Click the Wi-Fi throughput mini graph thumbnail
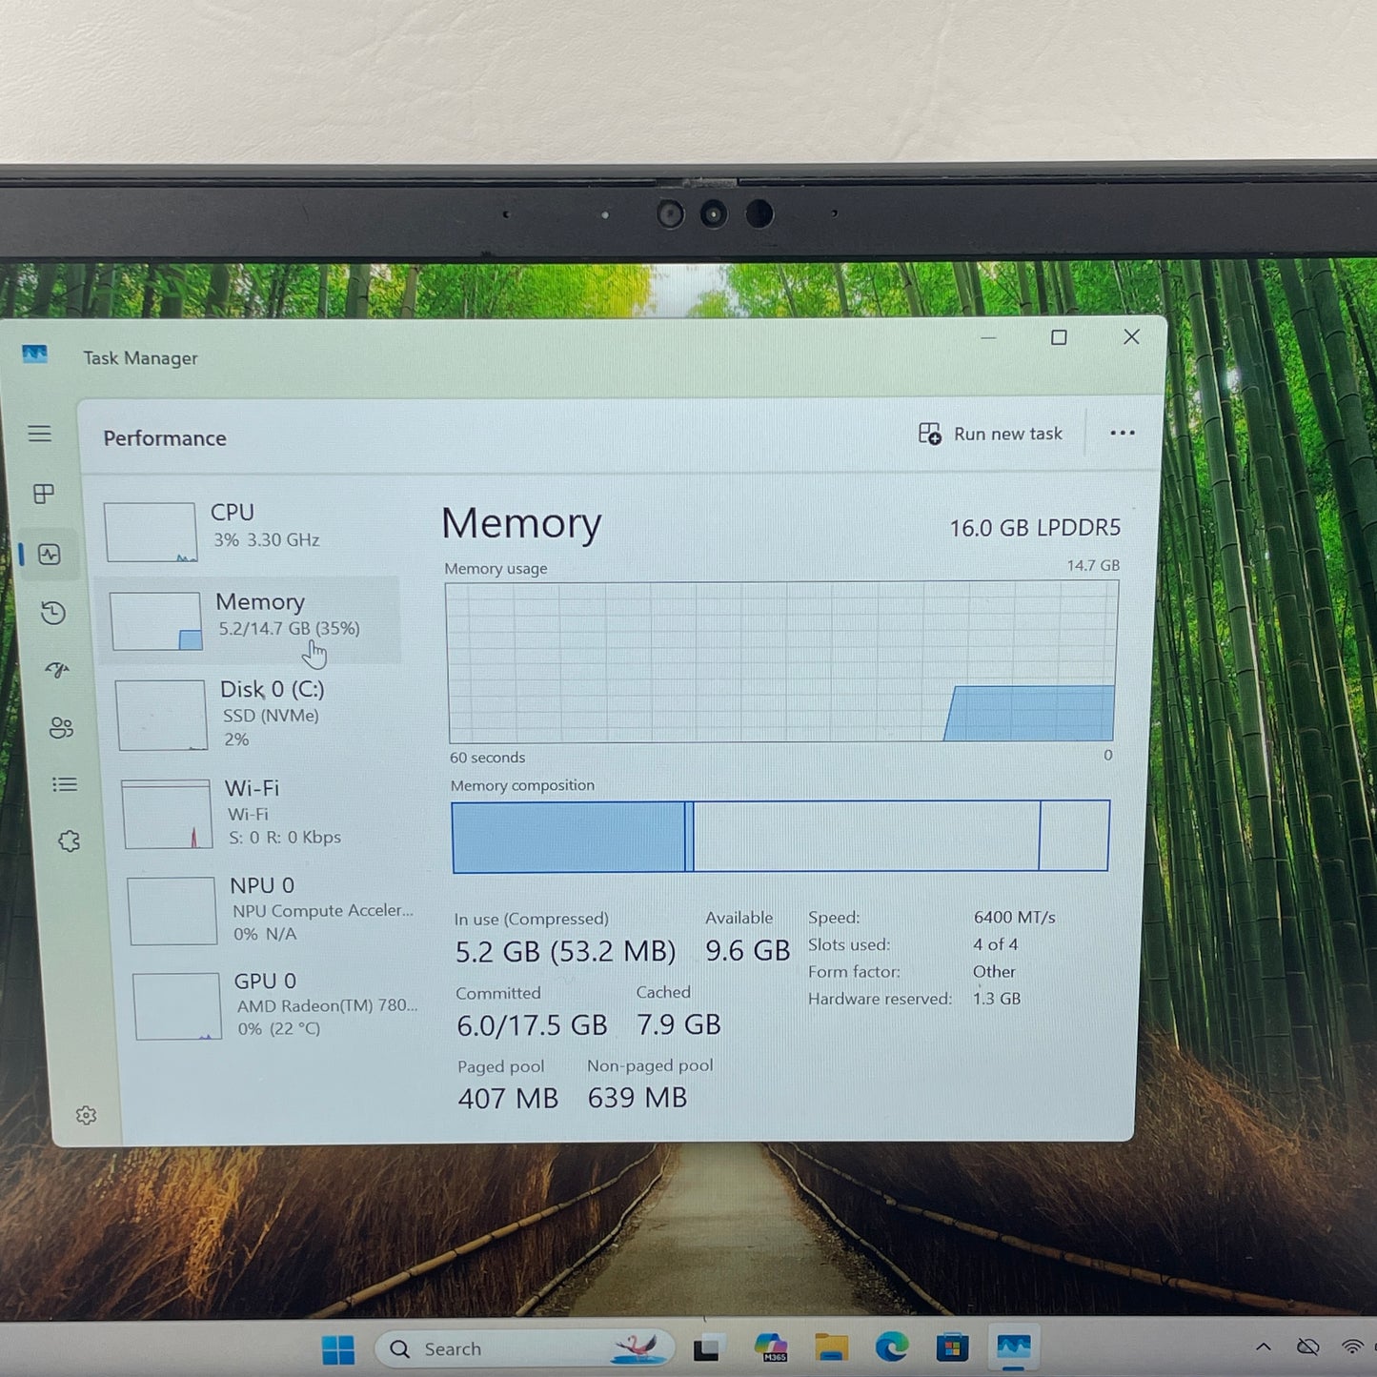Screen dimensions: 1377x1377 pos(168,815)
